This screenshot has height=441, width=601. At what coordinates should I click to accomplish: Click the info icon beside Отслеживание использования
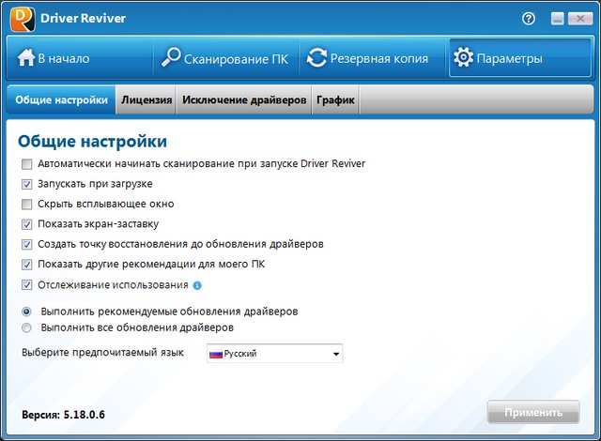pyautogui.click(x=197, y=285)
